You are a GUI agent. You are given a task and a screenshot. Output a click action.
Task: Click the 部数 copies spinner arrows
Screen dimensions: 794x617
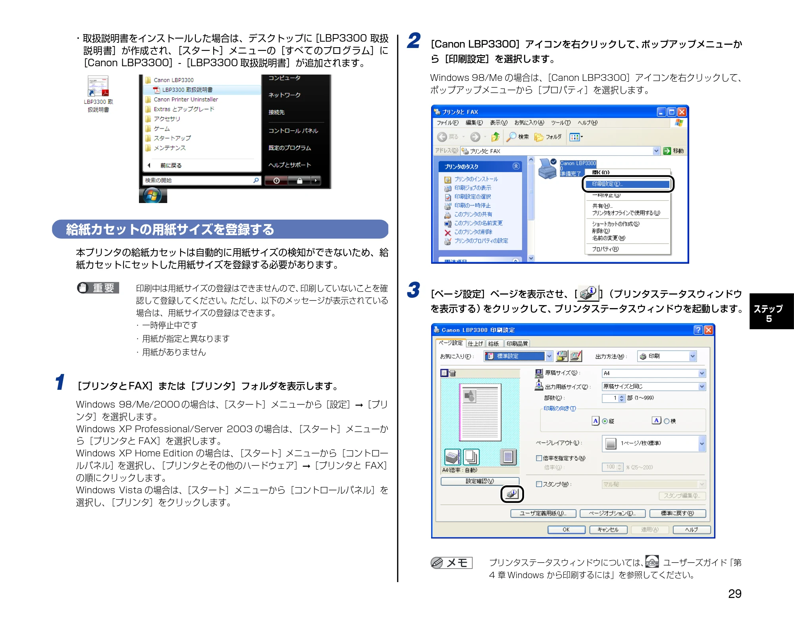[x=622, y=398]
